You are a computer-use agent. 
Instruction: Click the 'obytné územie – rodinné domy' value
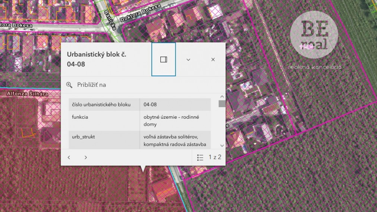171,121
